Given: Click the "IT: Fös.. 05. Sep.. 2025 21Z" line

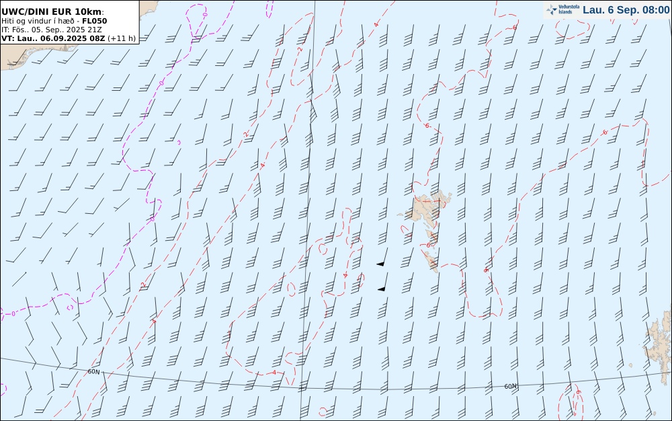Looking at the screenshot, I should coord(52,30).
